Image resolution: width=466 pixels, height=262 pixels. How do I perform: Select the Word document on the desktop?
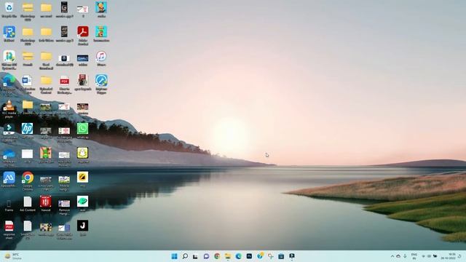(x=27, y=84)
